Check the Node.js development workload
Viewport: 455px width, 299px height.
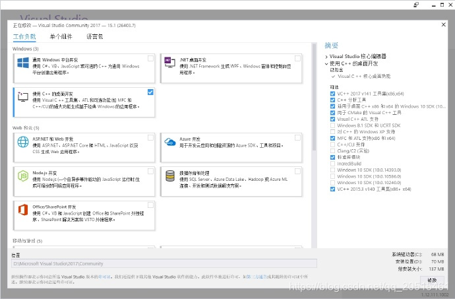coord(150,171)
